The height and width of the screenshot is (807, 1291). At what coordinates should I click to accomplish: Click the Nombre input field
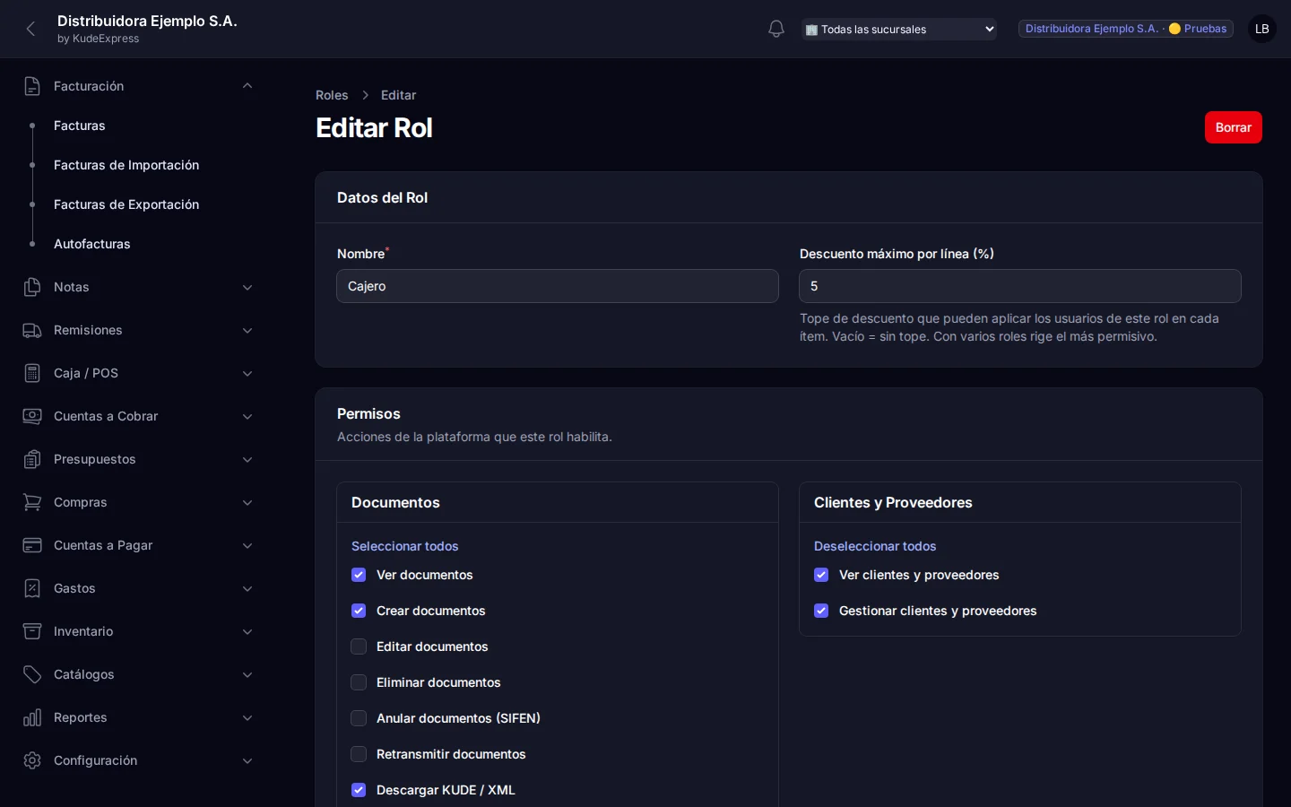(558, 286)
